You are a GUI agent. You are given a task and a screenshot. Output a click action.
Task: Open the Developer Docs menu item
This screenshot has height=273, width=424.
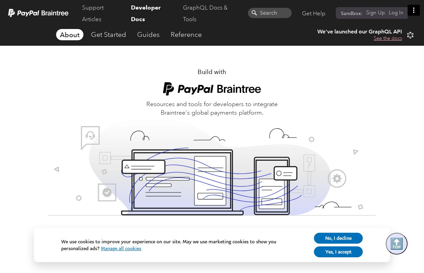[146, 13]
